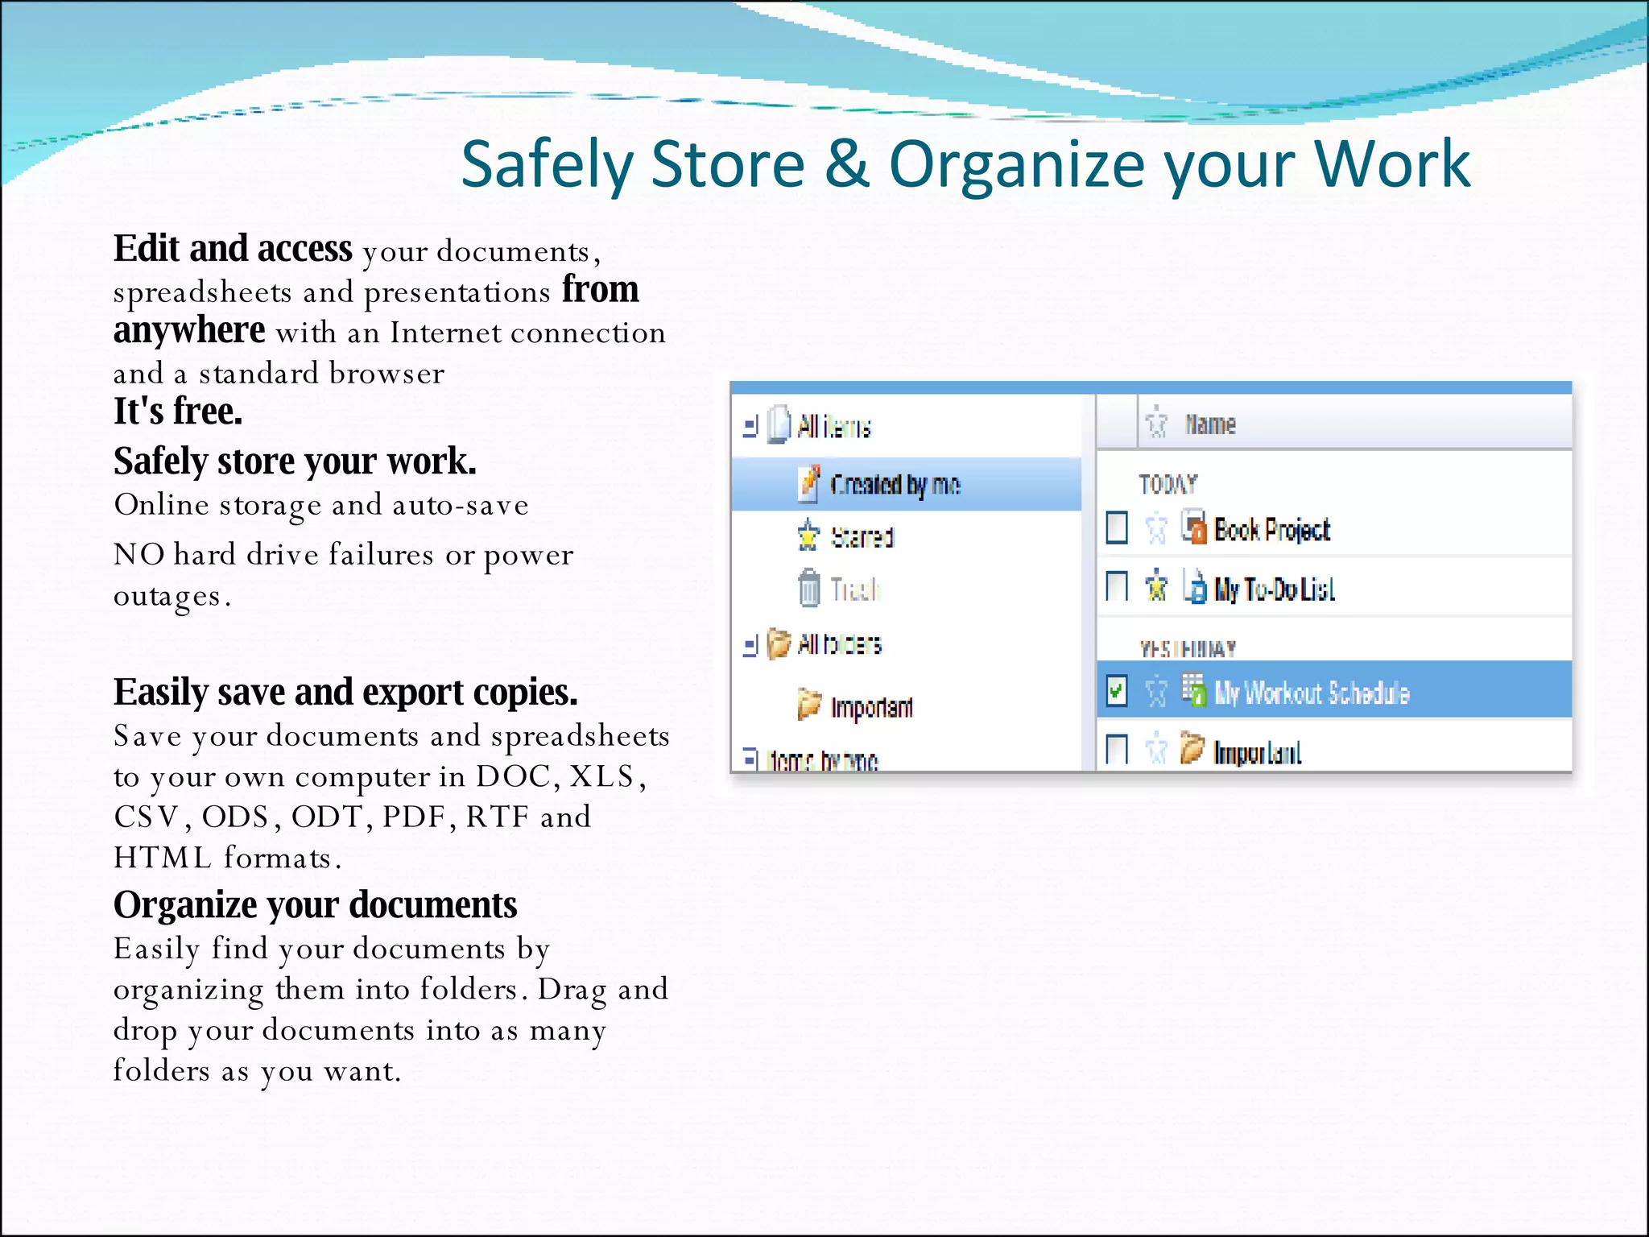The image size is (1649, 1237).
Task: Unstar My To-Do List yellow star
Action: [x=1156, y=586]
